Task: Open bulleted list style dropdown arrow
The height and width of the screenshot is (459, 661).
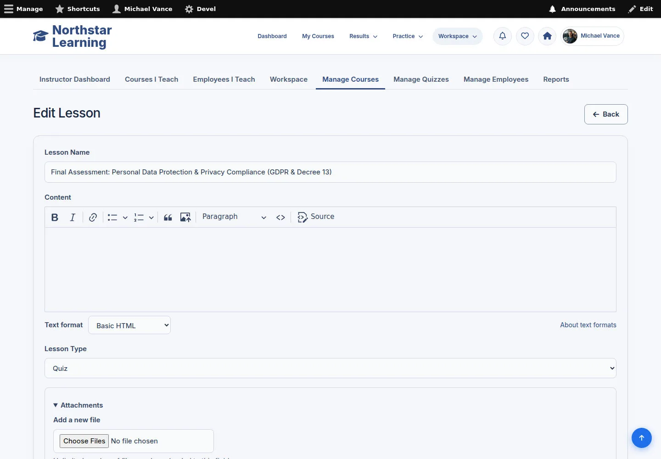Action: pyautogui.click(x=125, y=218)
